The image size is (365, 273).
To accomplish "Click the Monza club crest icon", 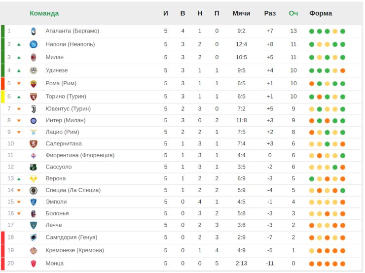I will click(34, 264).
